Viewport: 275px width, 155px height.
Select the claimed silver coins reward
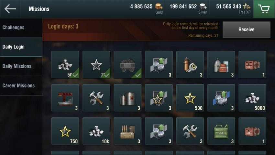[x=65, y=65]
